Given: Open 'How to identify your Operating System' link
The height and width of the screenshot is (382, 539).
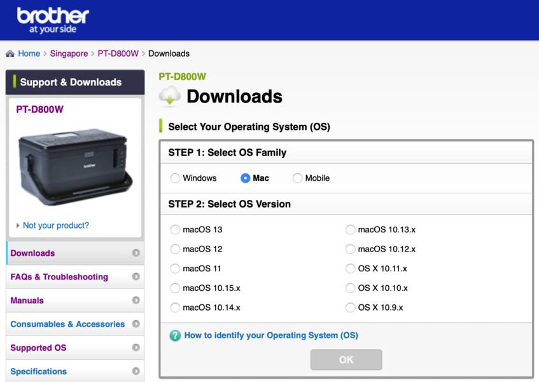Looking at the screenshot, I should click(x=270, y=336).
